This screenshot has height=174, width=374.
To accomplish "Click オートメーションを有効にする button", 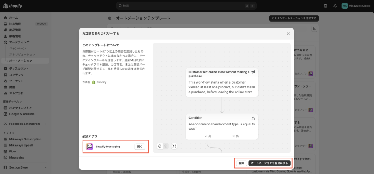I will pos(270,163).
